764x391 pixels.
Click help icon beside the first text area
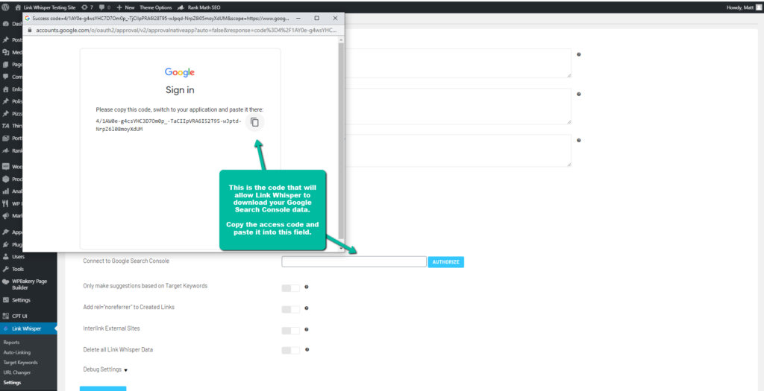pos(579,54)
